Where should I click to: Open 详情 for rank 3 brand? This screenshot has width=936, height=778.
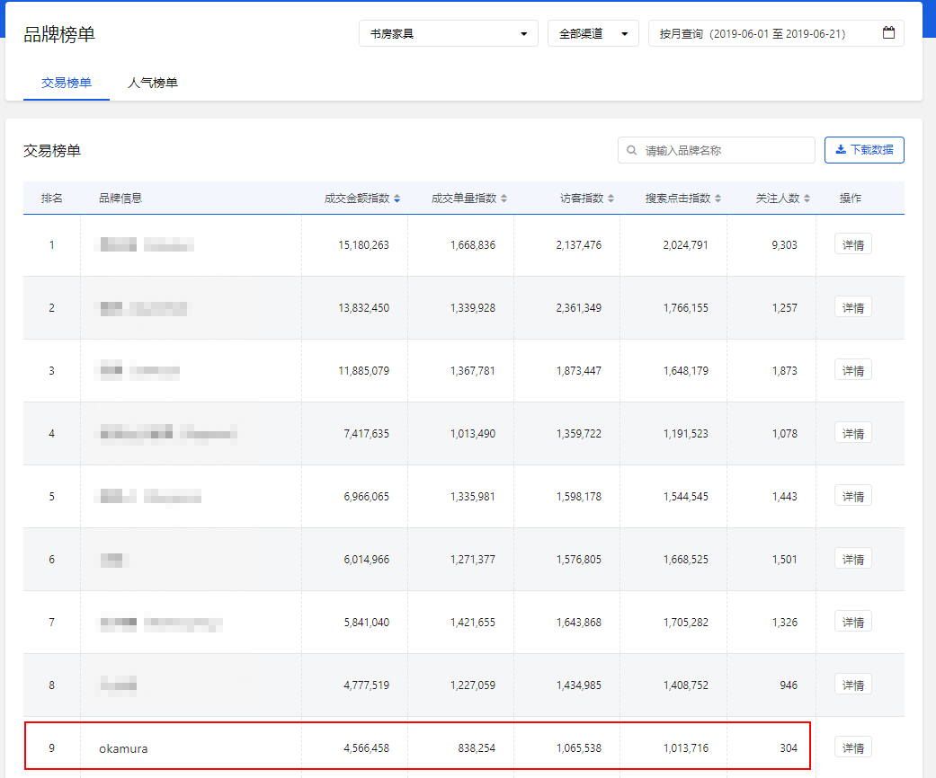tap(852, 370)
